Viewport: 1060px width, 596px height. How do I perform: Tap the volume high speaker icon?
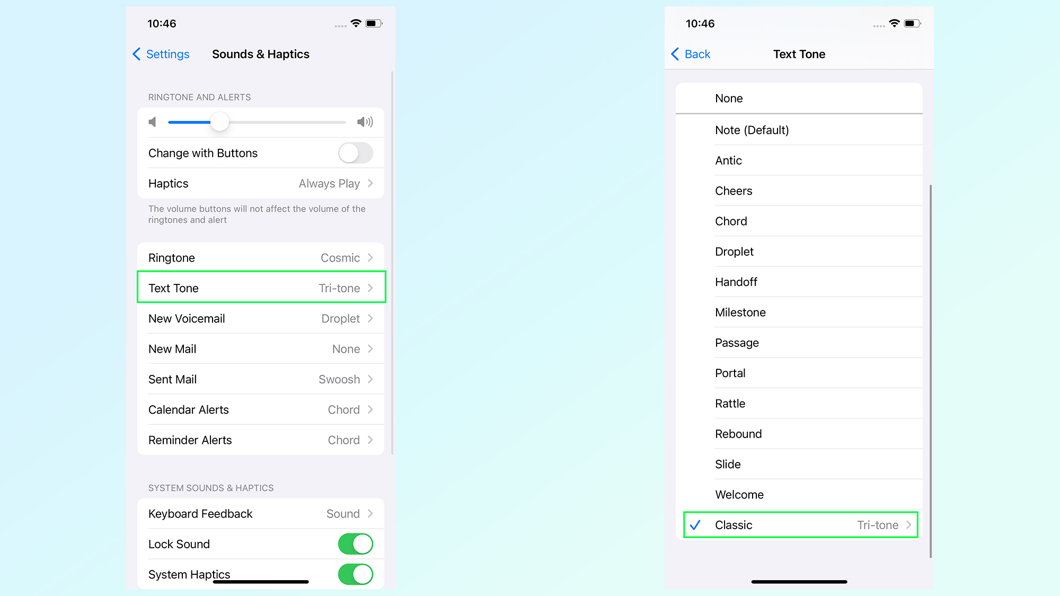pos(365,121)
